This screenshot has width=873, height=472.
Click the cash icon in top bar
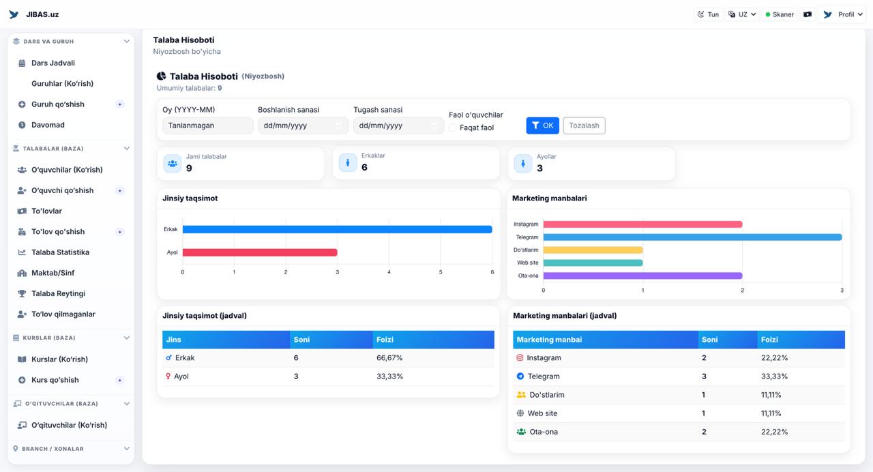(808, 14)
